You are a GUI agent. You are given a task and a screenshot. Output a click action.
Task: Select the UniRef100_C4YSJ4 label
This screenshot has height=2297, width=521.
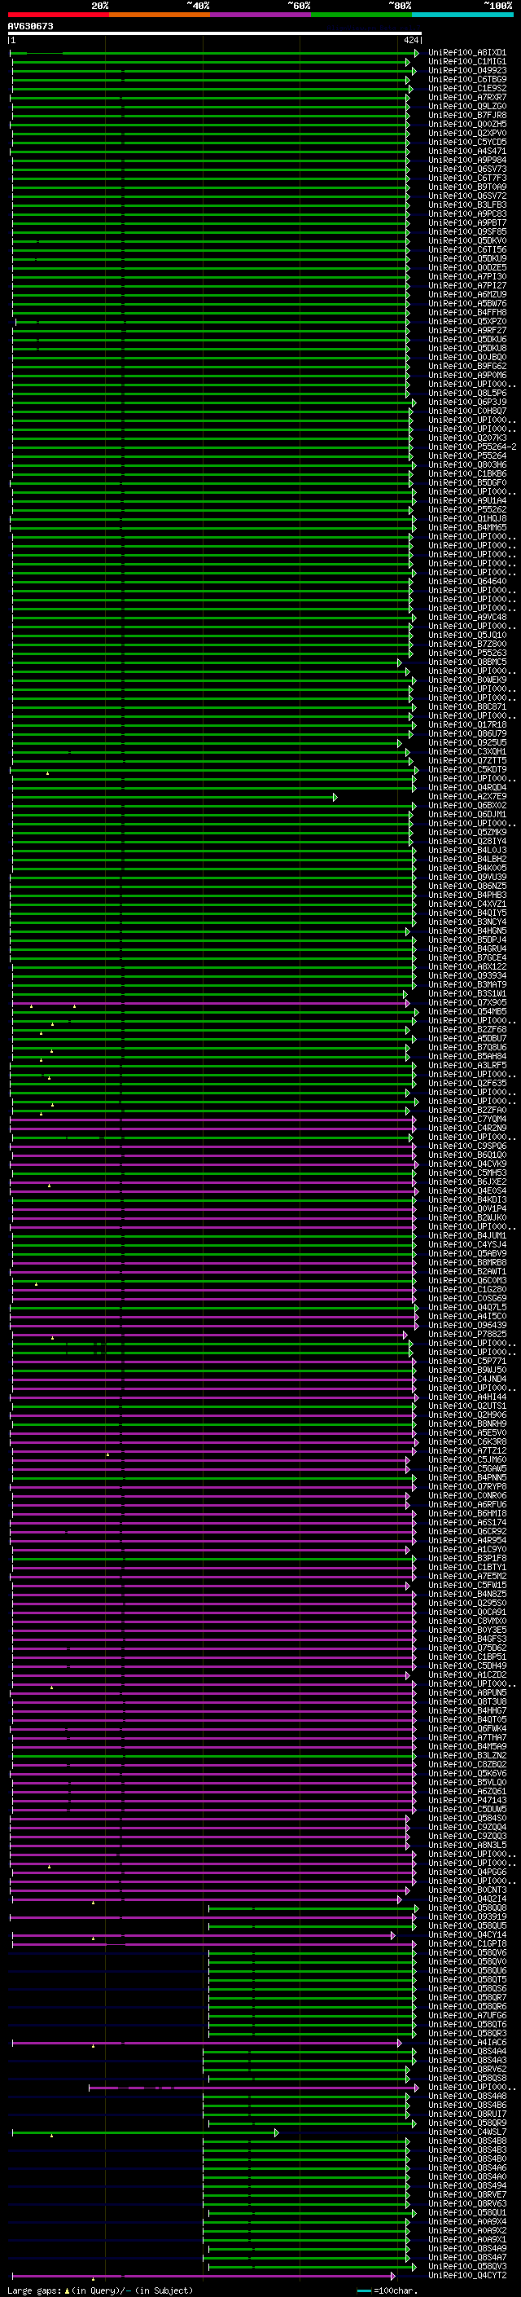point(466,1244)
